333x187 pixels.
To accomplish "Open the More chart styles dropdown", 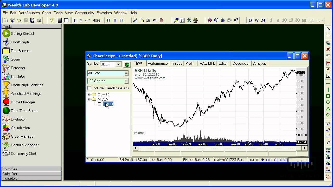I will pyautogui.click(x=98, y=20).
